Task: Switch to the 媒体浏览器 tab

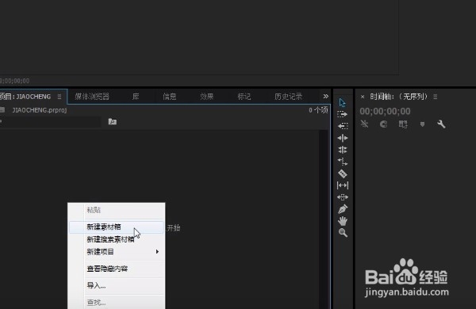Action: coord(92,97)
